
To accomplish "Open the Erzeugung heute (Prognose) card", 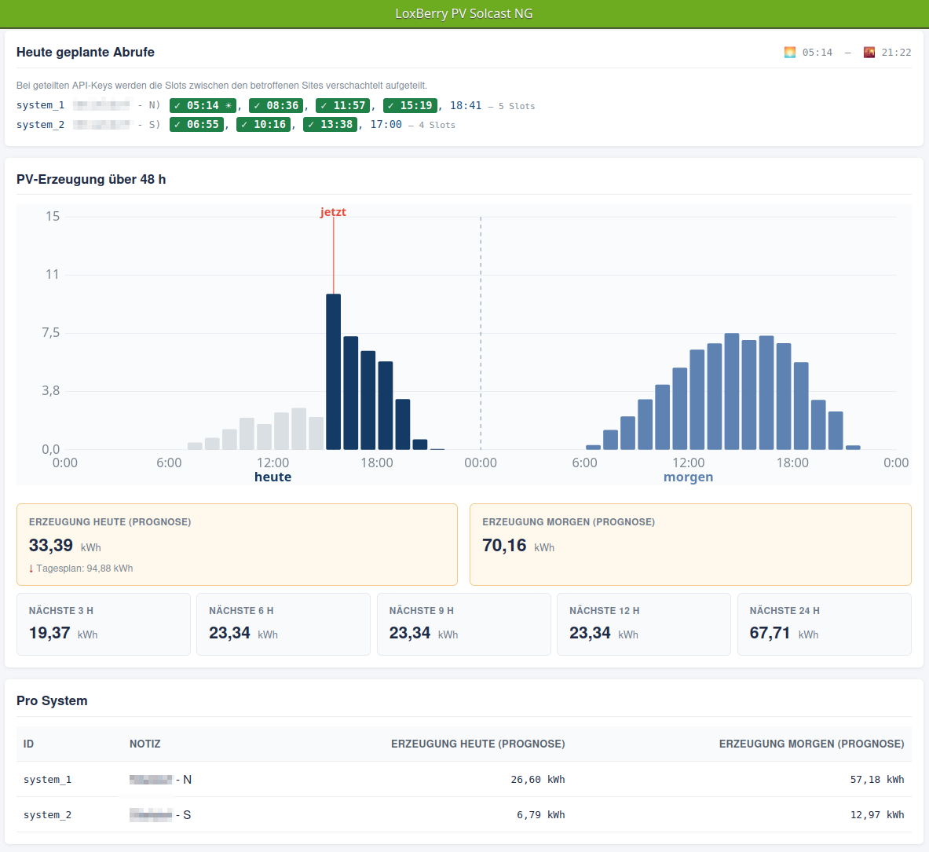I will [x=237, y=544].
